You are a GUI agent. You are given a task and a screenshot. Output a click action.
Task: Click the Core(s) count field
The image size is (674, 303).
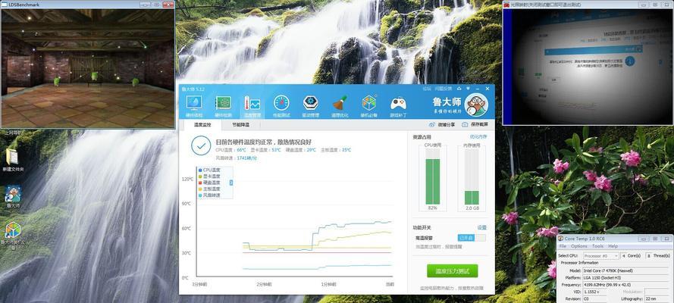[x=623, y=256]
